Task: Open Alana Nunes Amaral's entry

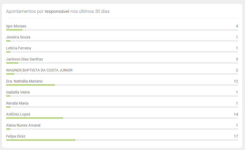Action: pyautogui.click(x=23, y=125)
